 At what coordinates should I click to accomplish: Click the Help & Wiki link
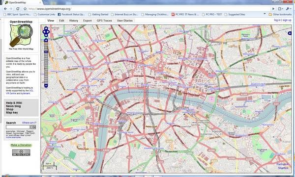tap(14, 103)
